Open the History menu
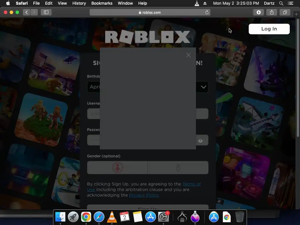The image size is (300, 225). pos(79,3)
